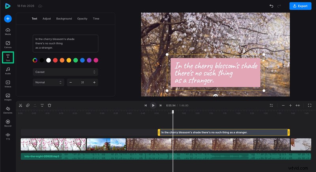Screen dimensions: 316x172
Task: Click the fit timeline icon
Action: click(298, 106)
